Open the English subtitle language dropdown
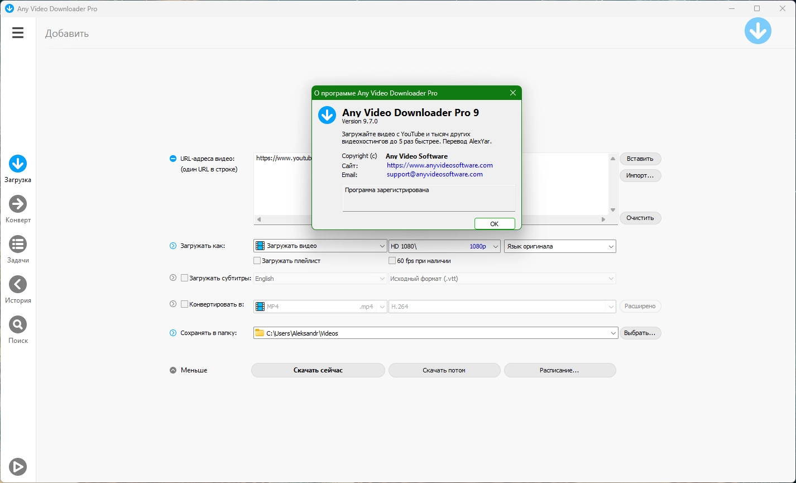This screenshot has height=483, width=796. [x=320, y=278]
